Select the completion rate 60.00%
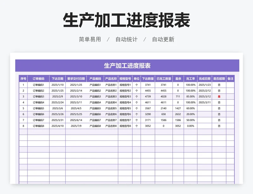Screen dimensions: 253x194 coord(191,108)
